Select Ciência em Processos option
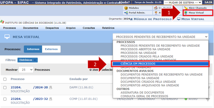 coord(160,64)
